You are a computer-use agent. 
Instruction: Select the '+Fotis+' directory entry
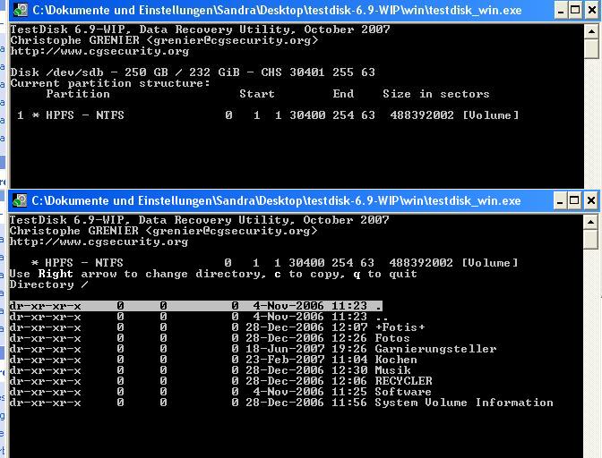tap(217, 327)
